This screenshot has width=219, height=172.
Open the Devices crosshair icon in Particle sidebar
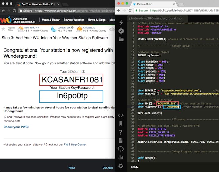(121, 149)
